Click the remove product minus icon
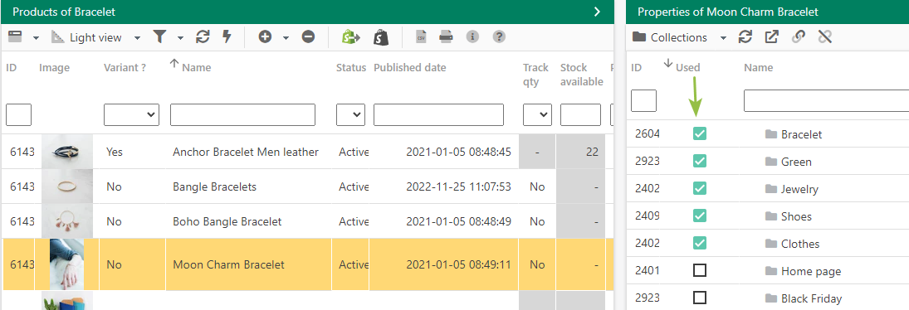 point(309,37)
